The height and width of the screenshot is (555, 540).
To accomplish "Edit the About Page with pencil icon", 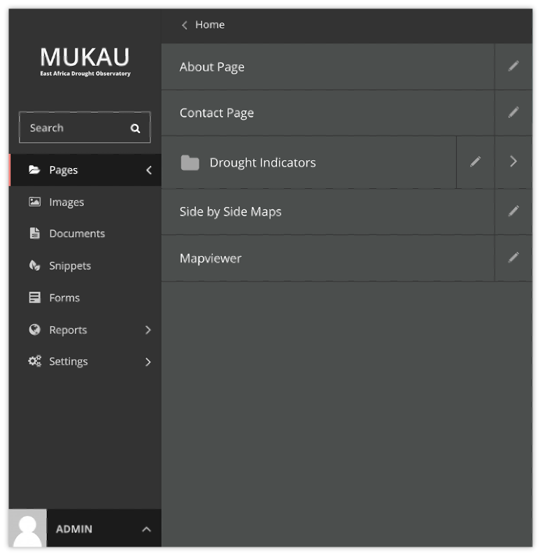I will [513, 66].
